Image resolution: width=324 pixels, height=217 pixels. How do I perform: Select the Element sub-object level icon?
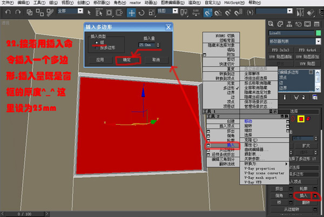tap(308, 119)
